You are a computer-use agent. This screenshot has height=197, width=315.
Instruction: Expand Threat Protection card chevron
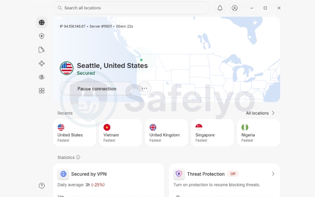pos(273,174)
